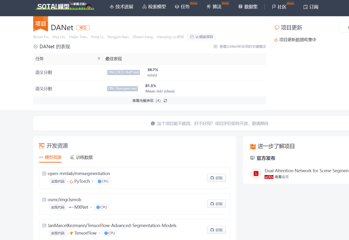点击SOTA!模型首页Logo
This screenshot has height=240, width=349.
coord(65,6)
